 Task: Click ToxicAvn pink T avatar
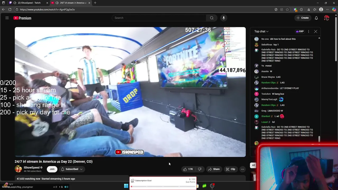pos(256,94)
